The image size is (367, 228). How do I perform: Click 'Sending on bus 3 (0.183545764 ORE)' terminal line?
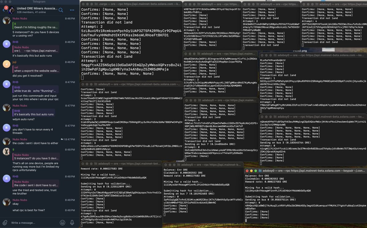pyautogui.click(x=285, y=143)
